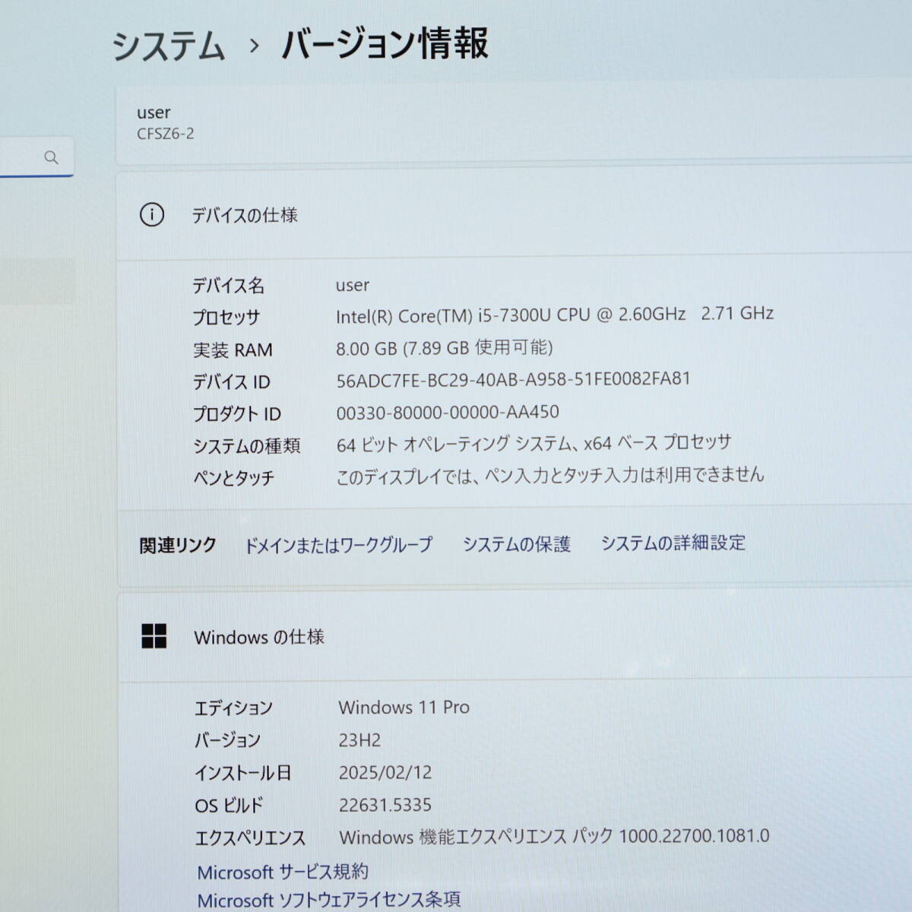912x912 pixels.
Task: Select OS build 22631.5335
Action: pyautogui.click(x=385, y=805)
